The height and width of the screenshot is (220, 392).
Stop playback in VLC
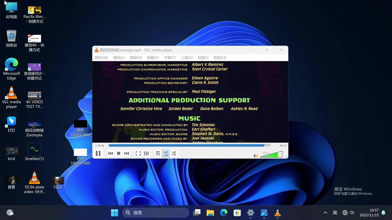[119, 153]
